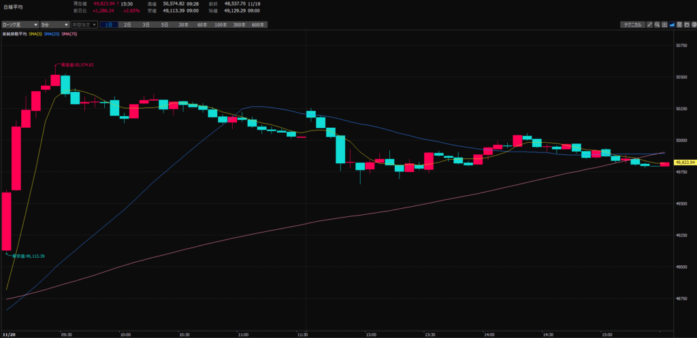Select the 100本 bar count option
The height and width of the screenshot is (338, 697).
[221, 24]
